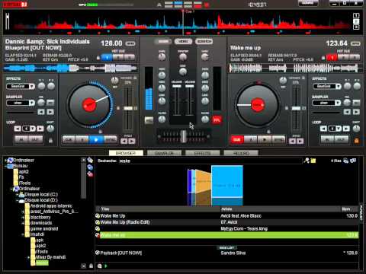Click the green automix play icon
This screenshot has width=366, height=274.
coord(106,266)
